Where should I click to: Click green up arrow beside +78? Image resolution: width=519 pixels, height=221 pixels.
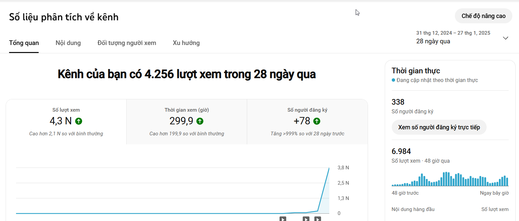317,121
